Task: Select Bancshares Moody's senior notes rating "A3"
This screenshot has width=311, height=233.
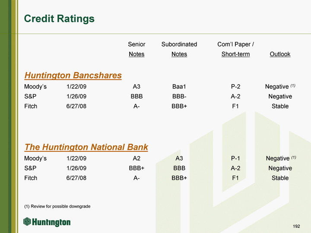Action: [x=136, y=87]
